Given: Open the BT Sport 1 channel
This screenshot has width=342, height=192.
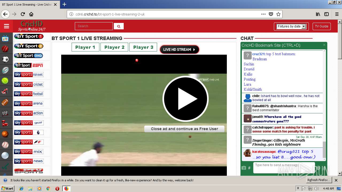Looking at the screenshot, I should [x=29, y=36].
